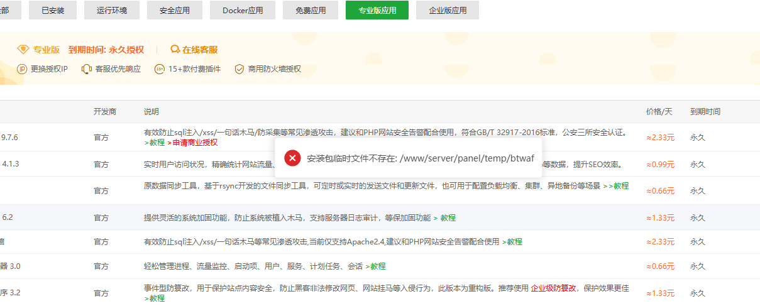
Task: Click the 开发商 column header
Action: pyautogui.click(x=105, y=112)
